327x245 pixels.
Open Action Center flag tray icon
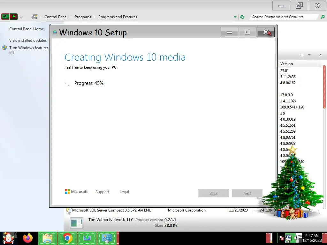(281, 238)
